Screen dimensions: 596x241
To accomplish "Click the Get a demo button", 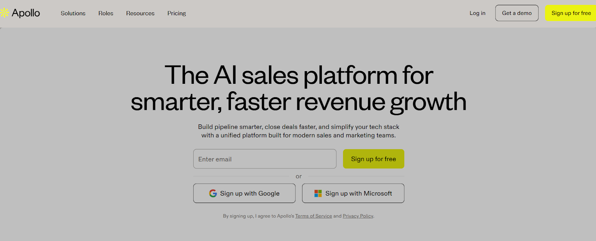I will 517,13.
